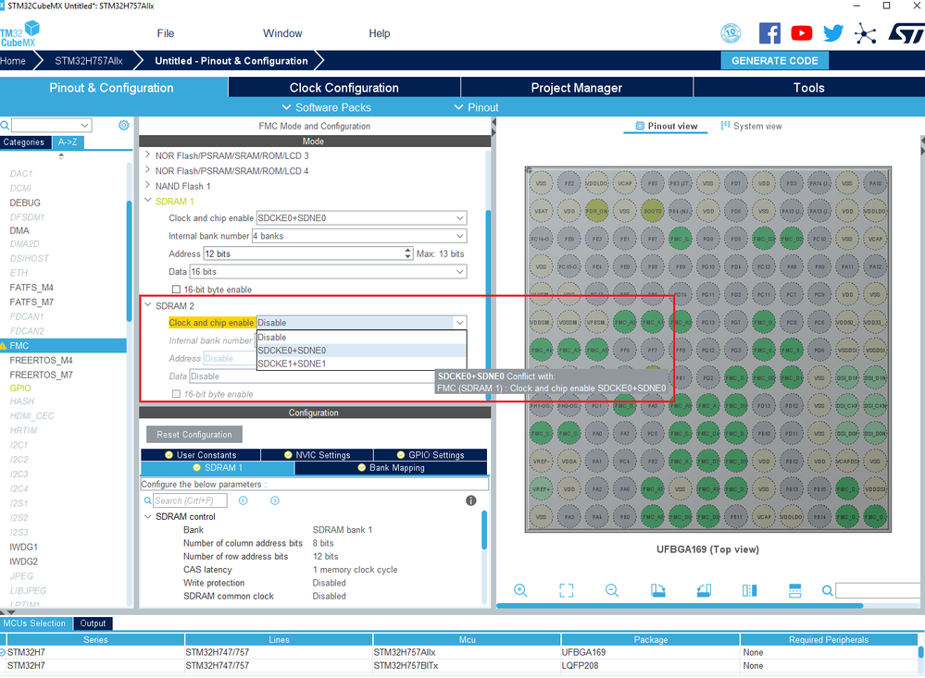This screenshot has width=925, height=678.
Task: Collapse the SDRAM 1 section
Action: 147,201
